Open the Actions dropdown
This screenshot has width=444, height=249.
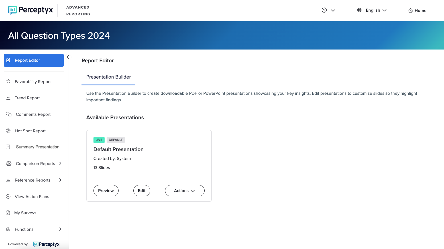[185, 191]
